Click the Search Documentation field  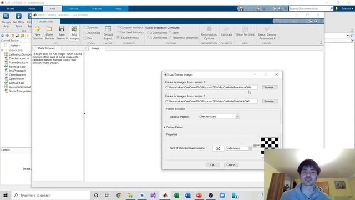pos(309,9)
